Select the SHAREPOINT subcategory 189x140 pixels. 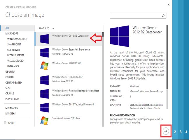point(14,44)
